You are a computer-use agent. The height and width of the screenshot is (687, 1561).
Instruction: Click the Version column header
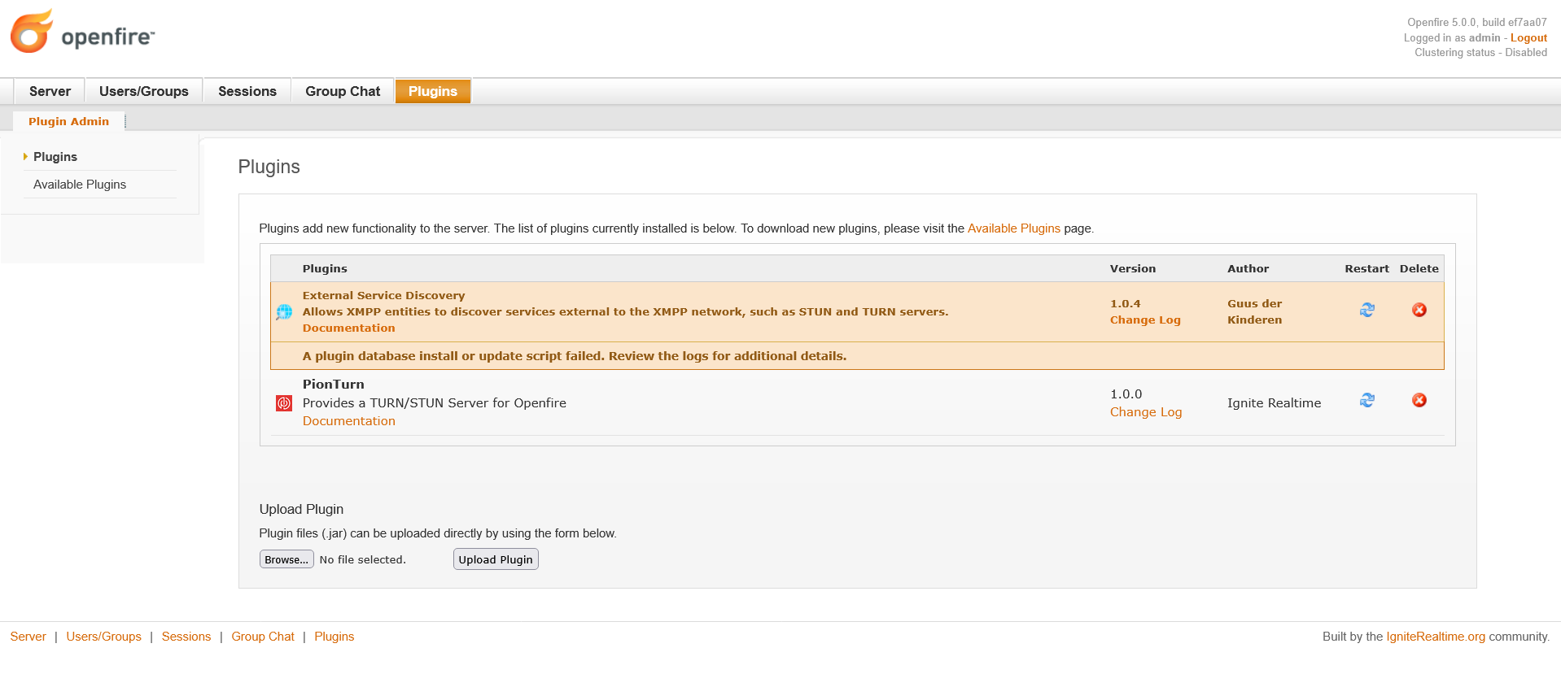pyautogui.click(x=1133, y=268)
